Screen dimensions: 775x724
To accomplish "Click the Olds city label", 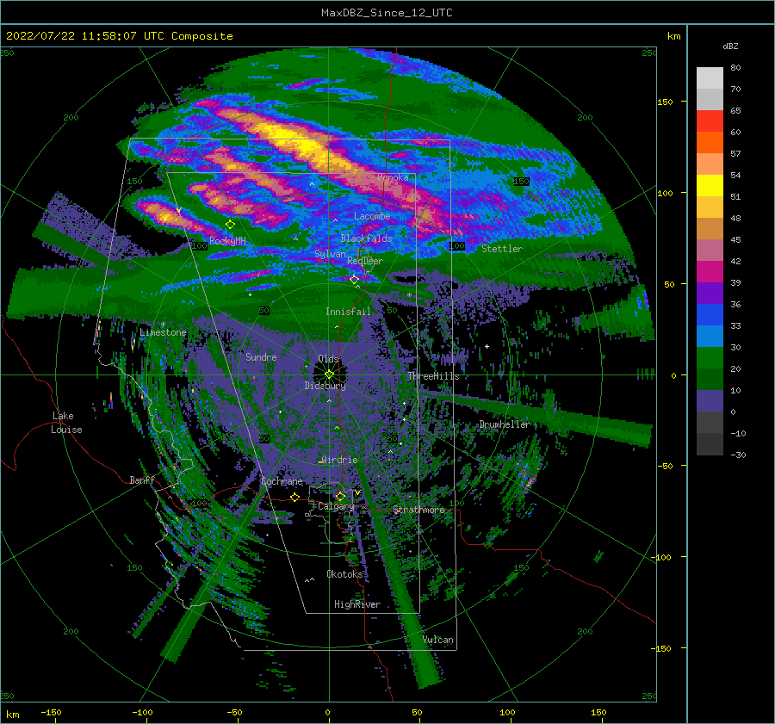I will pos(328,358).
